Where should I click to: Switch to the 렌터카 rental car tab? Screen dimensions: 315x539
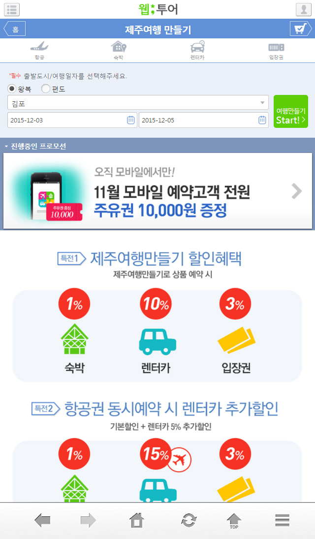pos(197,50)
